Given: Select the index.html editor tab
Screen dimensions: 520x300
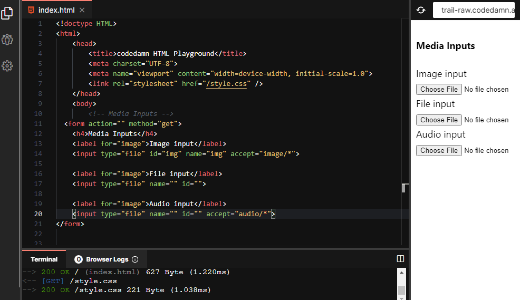Looking at the screenshot, I should pyautogui.click(x=56, y=10).
